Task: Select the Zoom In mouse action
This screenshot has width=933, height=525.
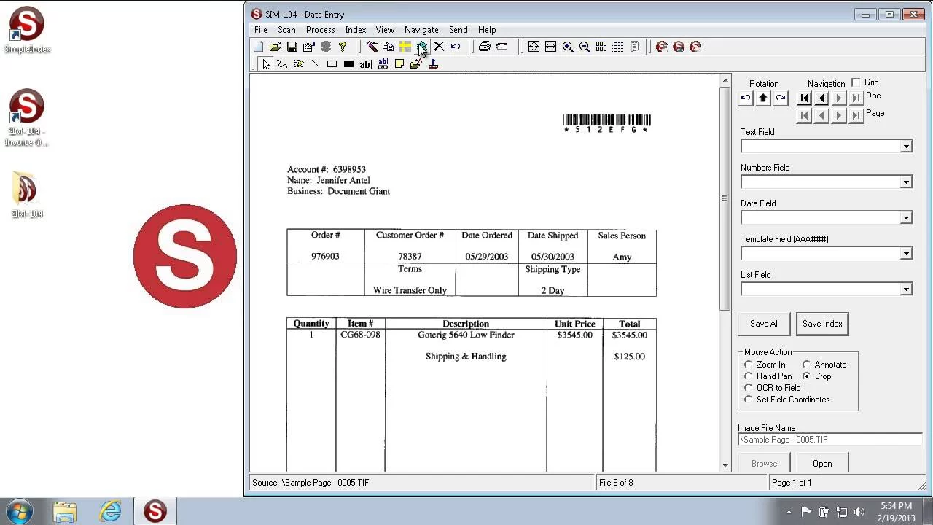Action: coord(749,365)
